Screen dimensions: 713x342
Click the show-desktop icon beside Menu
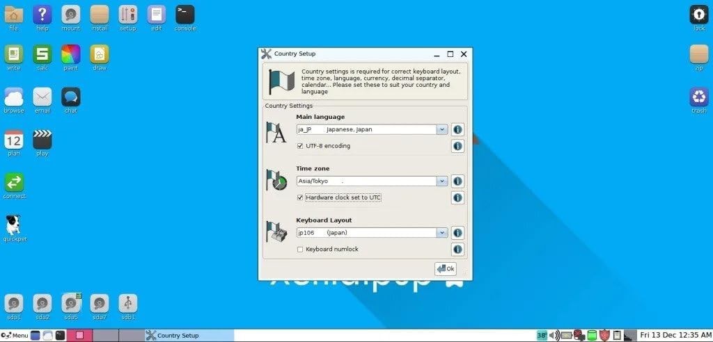pyautogui.click(x=36, y=336)
